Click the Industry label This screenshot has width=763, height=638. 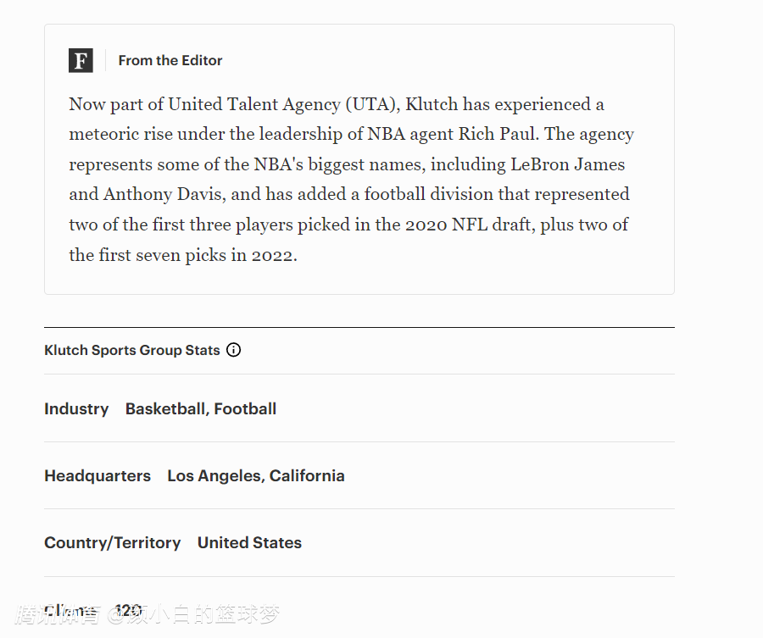pos(76,409)
